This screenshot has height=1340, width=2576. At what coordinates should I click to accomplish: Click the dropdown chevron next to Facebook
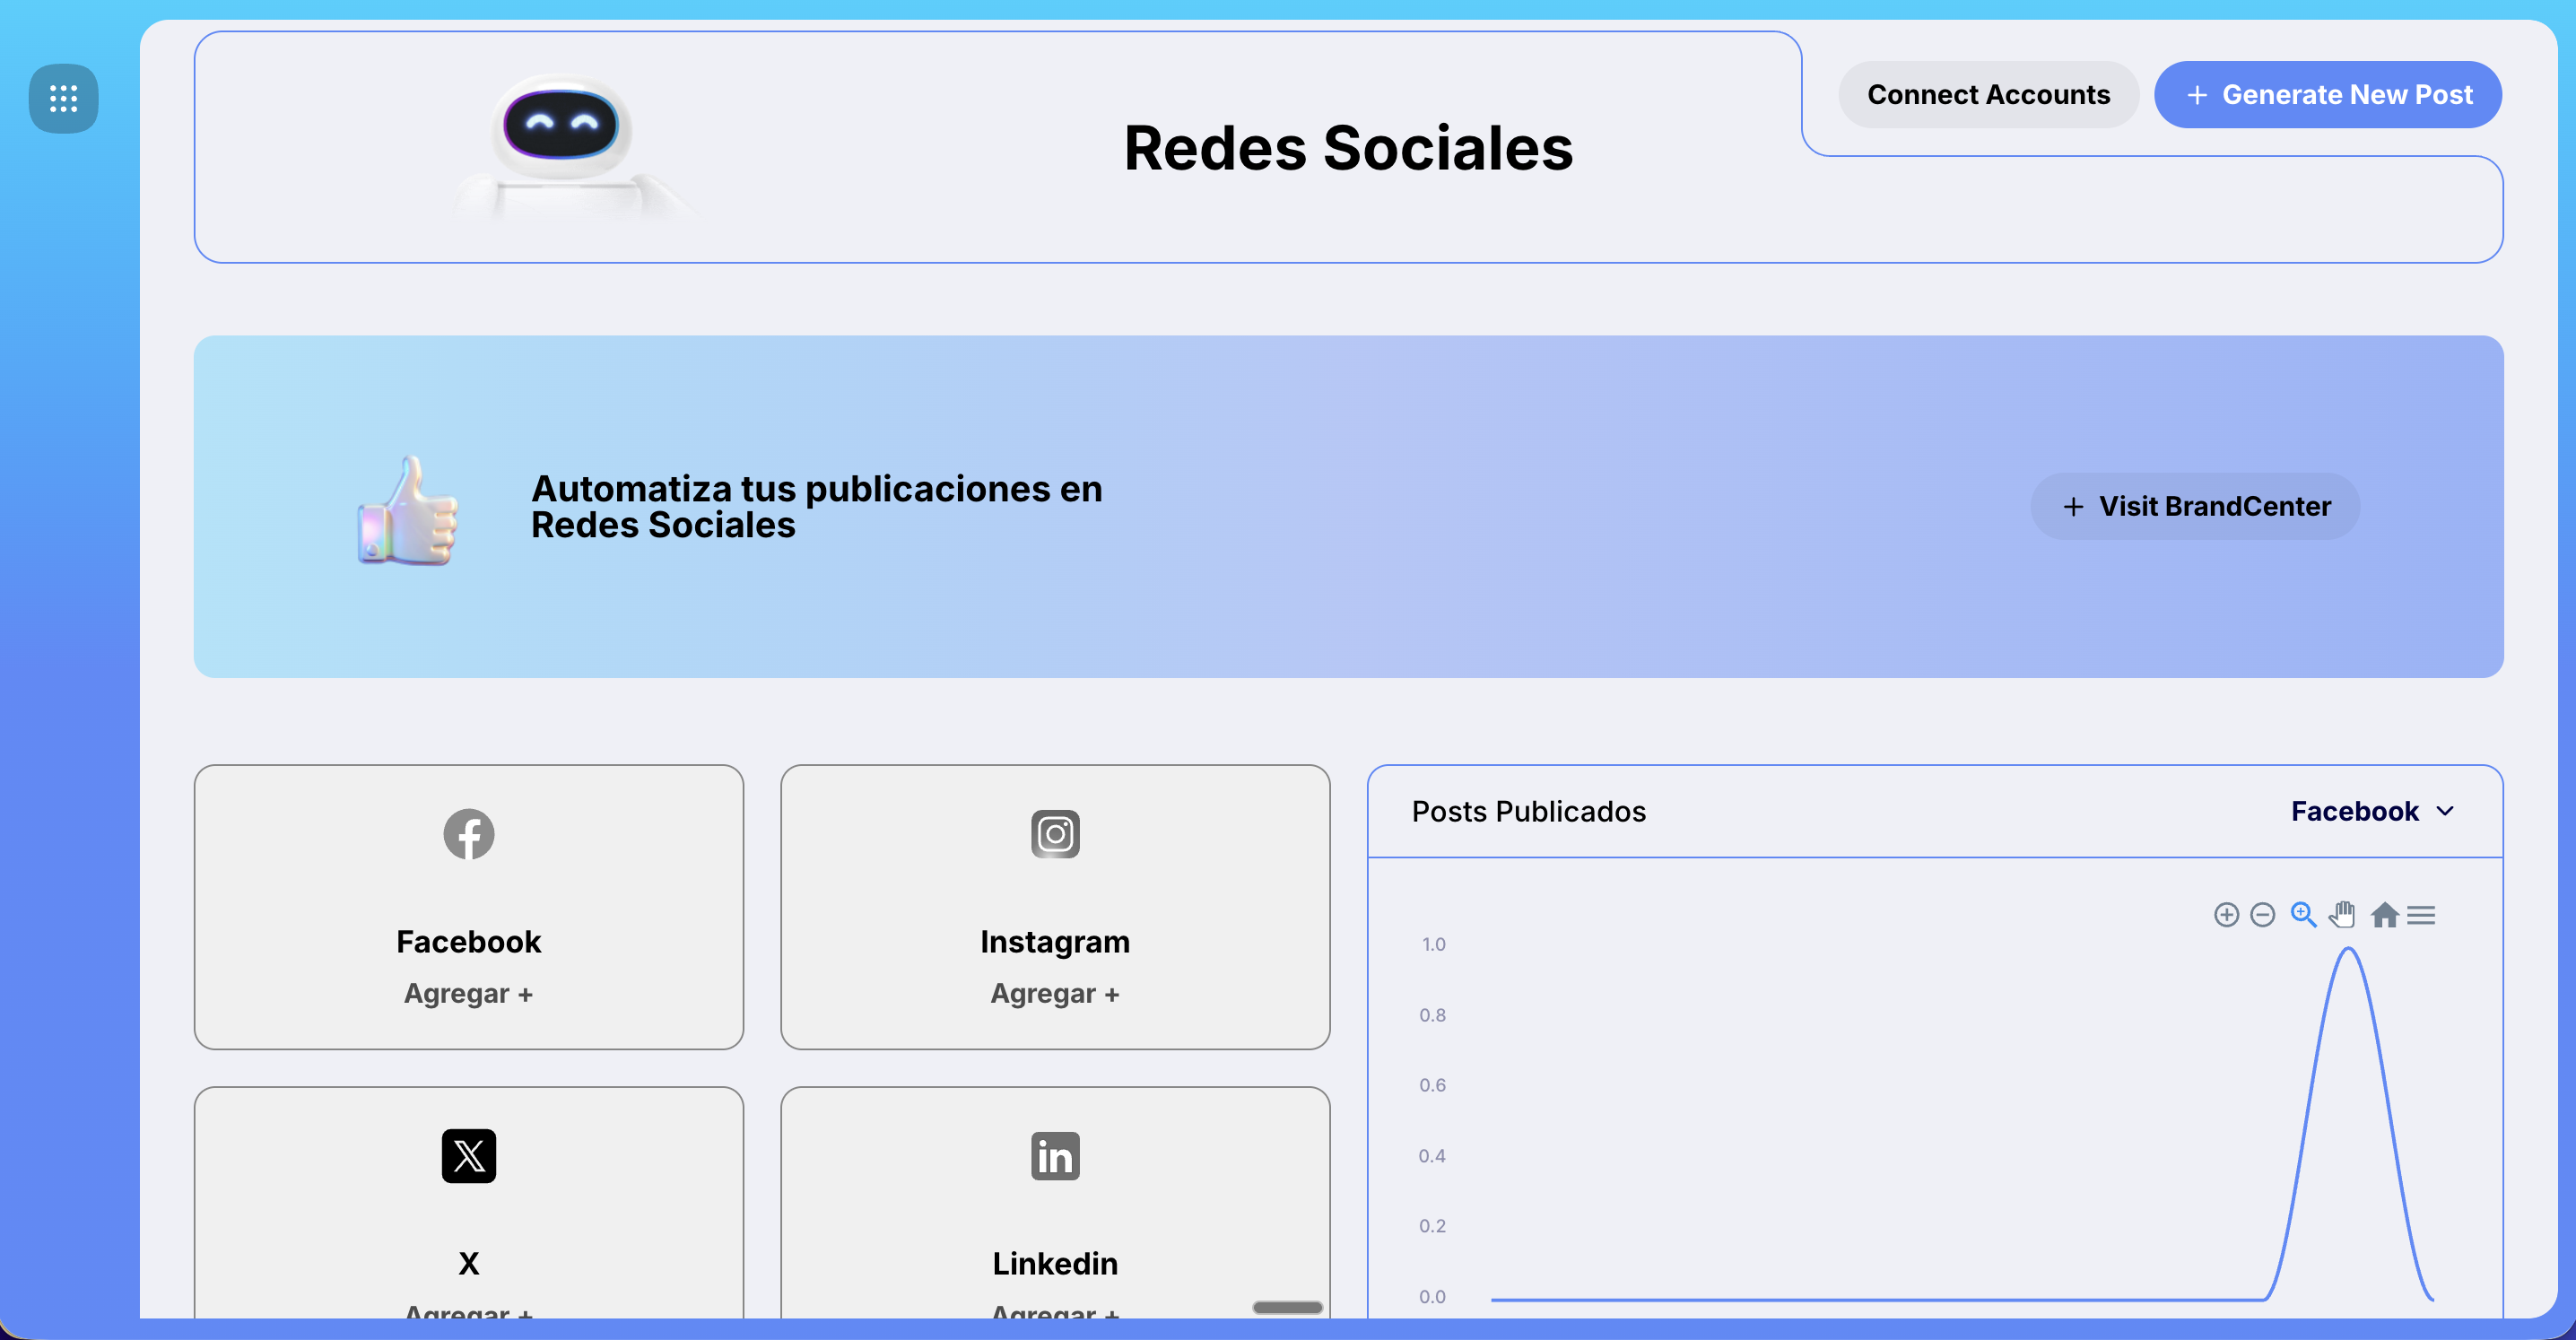pyautogui.click(x=2445, y=811)
